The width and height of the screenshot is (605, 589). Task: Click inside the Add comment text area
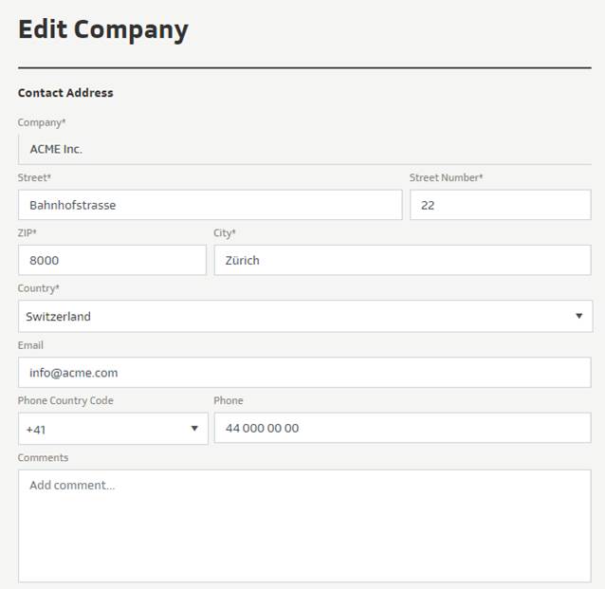[303, 525]
